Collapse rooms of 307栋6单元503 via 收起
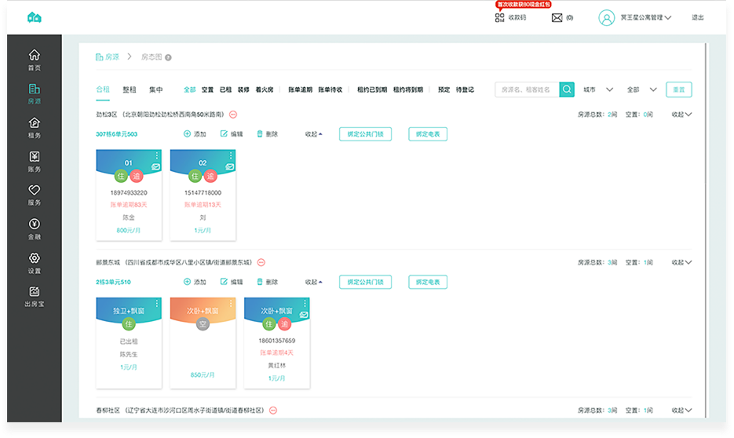Screen dimensions: 734x438 [x=314, y=133]
